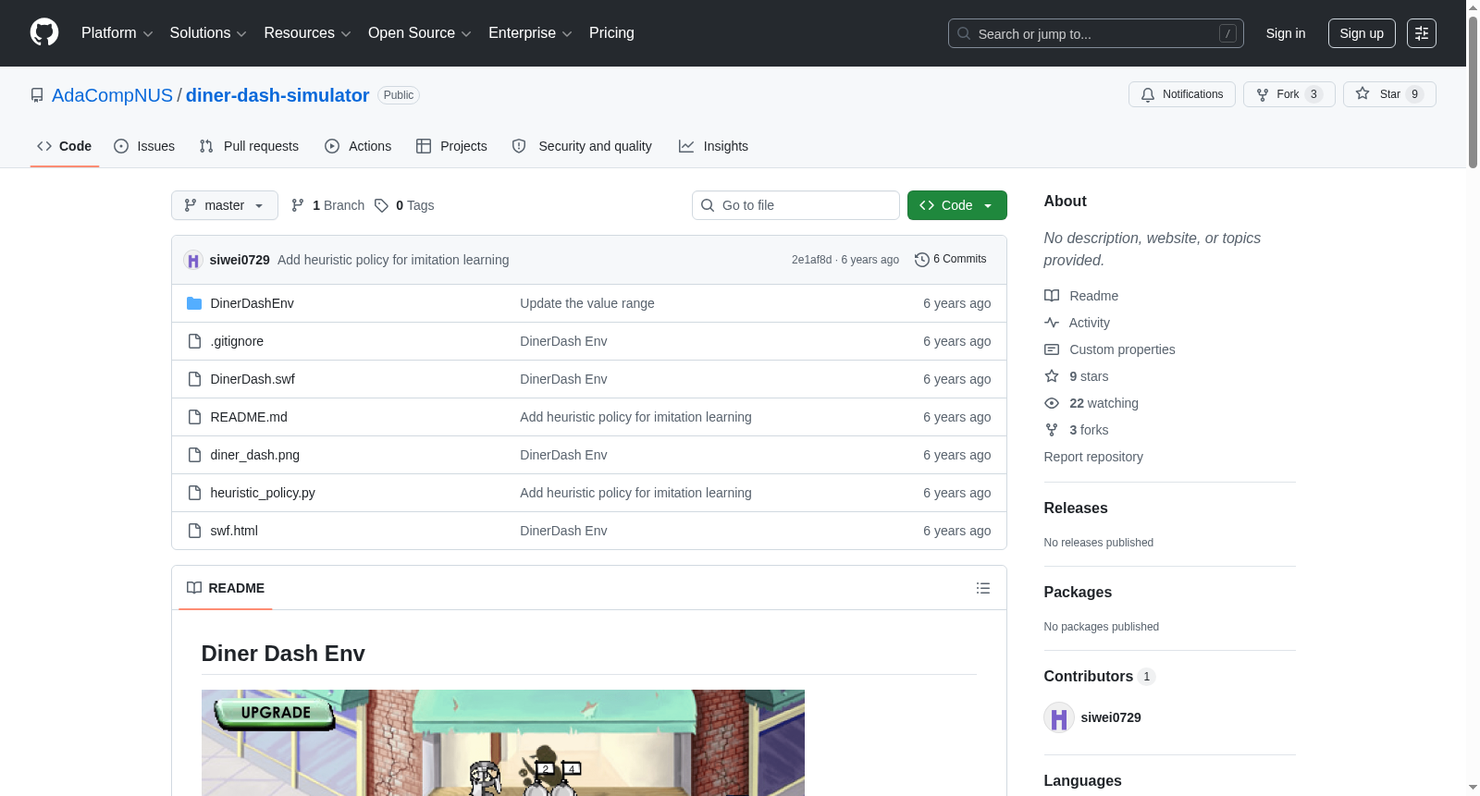Switch to the Pull requests tab
1480x796 pixels.
tap(249, 146)
